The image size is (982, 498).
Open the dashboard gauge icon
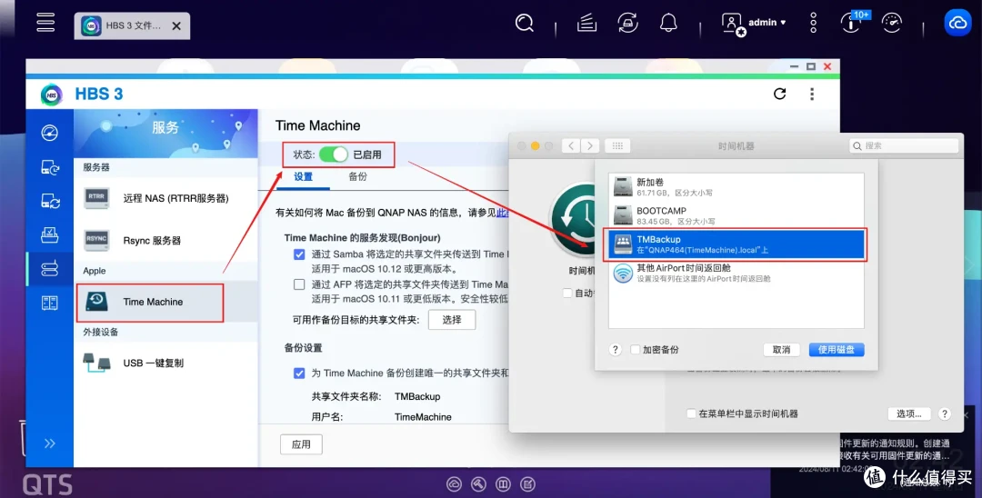[x=892, y=23]
